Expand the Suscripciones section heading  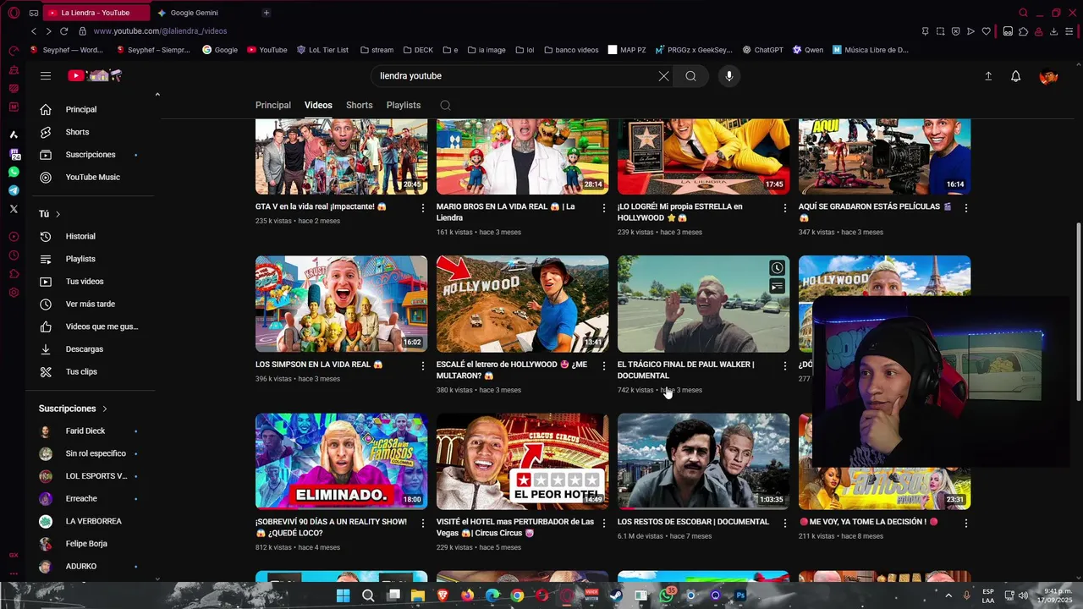tap(73, 409)
